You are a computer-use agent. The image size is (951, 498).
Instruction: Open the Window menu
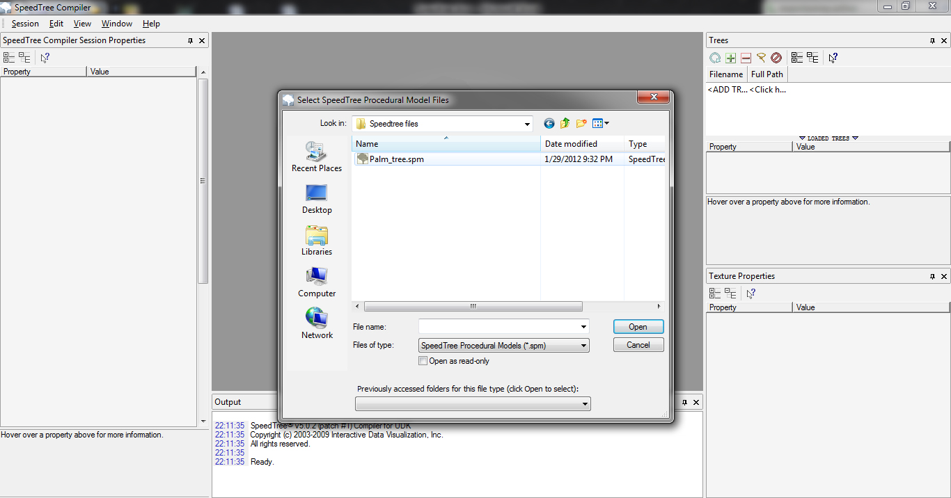coord(117,24)
